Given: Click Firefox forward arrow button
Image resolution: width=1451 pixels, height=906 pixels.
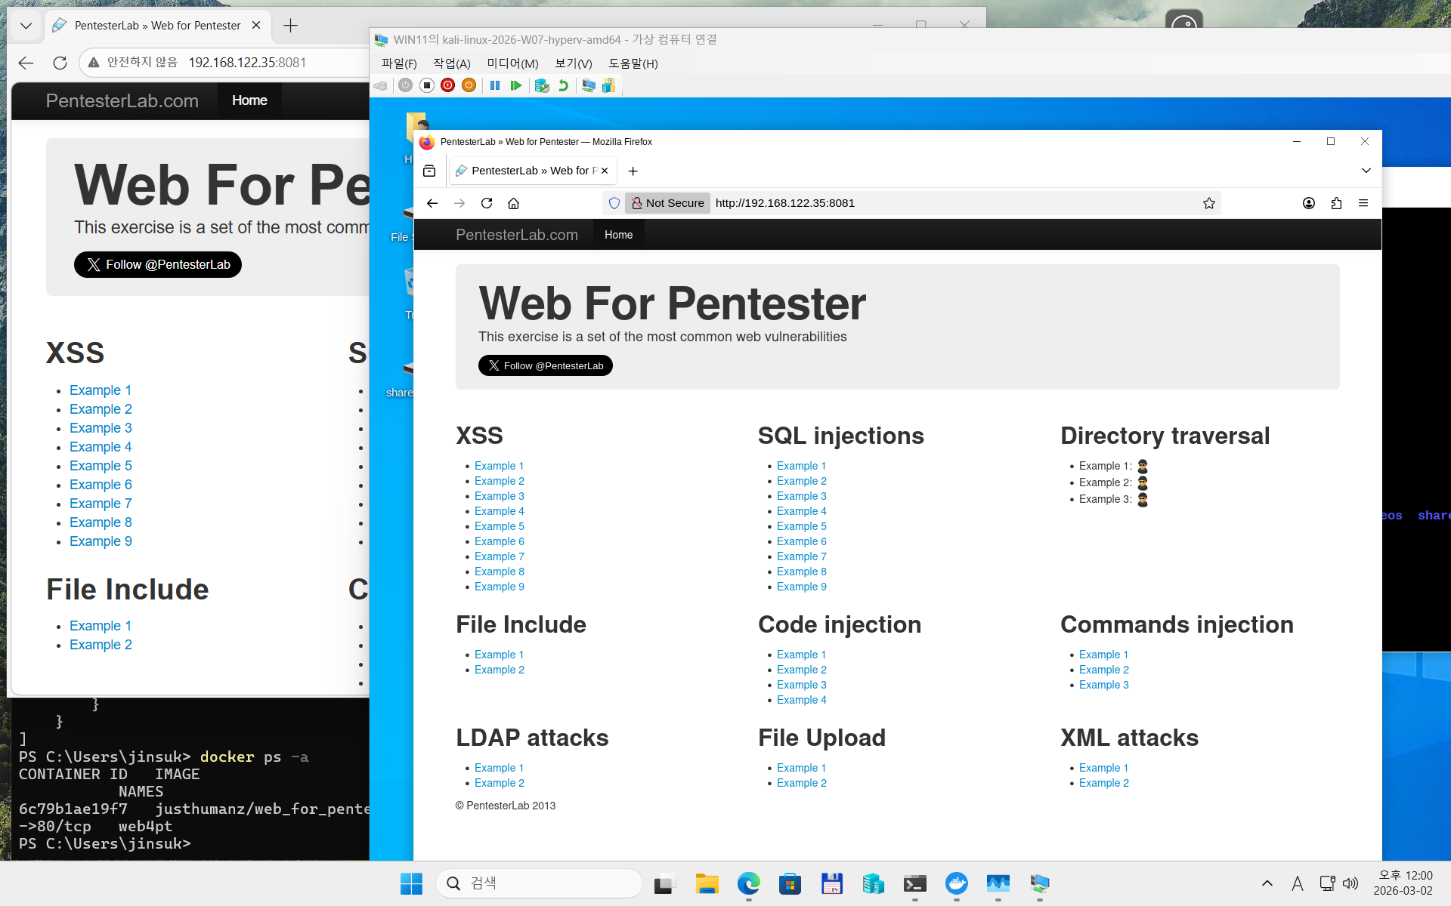Looking at the screenshot, I should pos(459,203).
